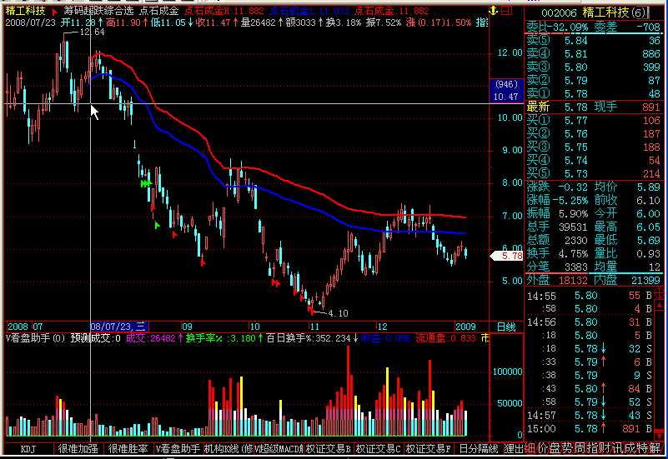668x459 pixels.
Task: Click the yellow anchor icon above price axis
Action: [x=494, y=11]
